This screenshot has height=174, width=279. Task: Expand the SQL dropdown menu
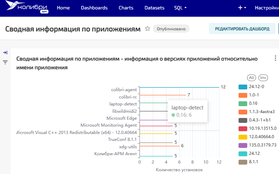coord(180,8)
